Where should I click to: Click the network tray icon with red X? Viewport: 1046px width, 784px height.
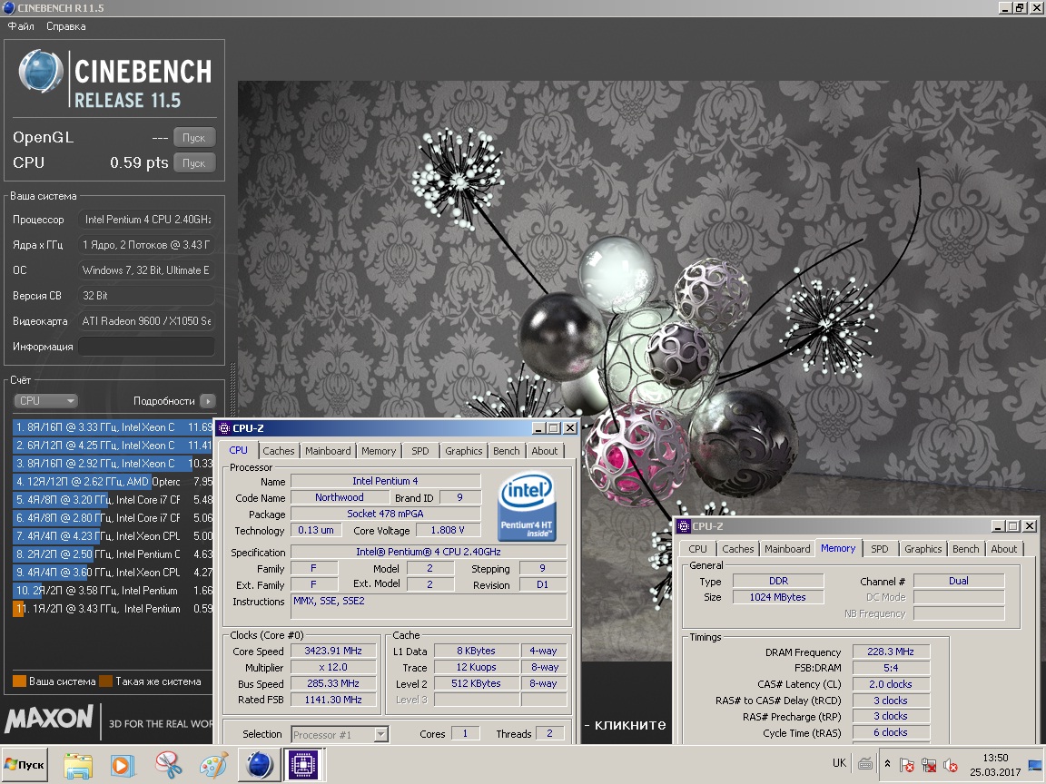coord(929,765)
